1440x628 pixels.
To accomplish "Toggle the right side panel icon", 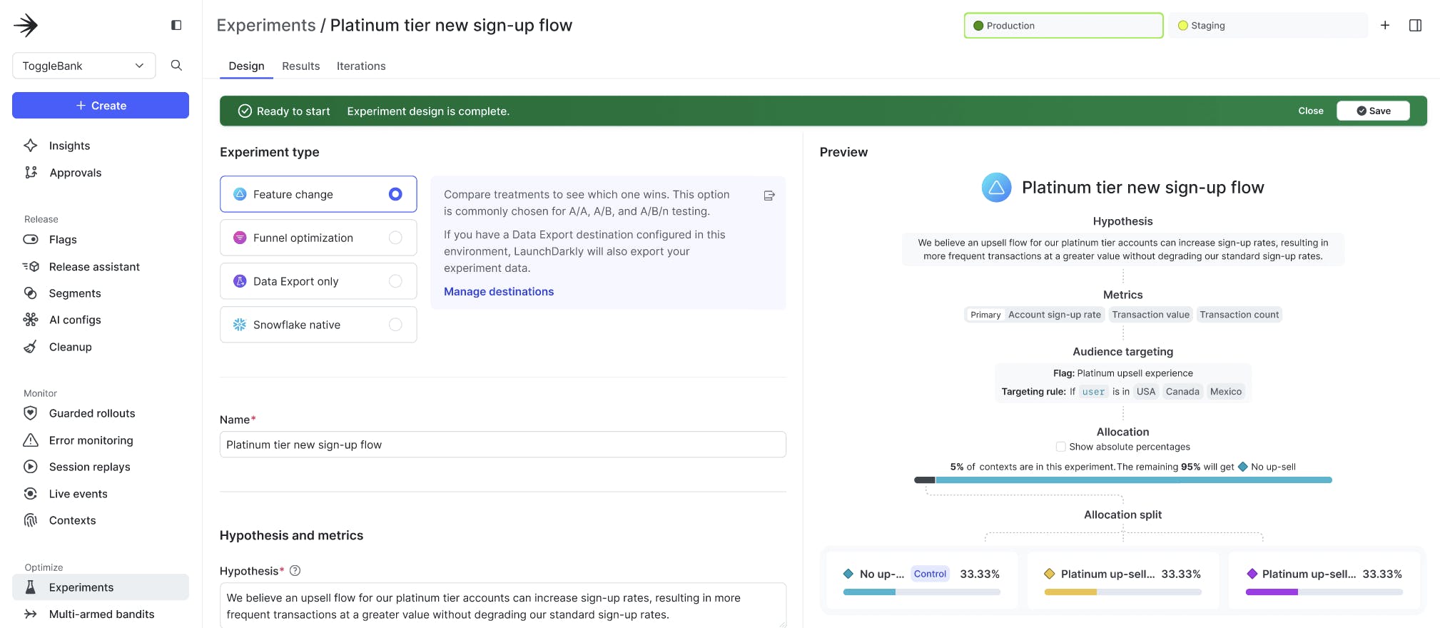I will pos(1416,26).
